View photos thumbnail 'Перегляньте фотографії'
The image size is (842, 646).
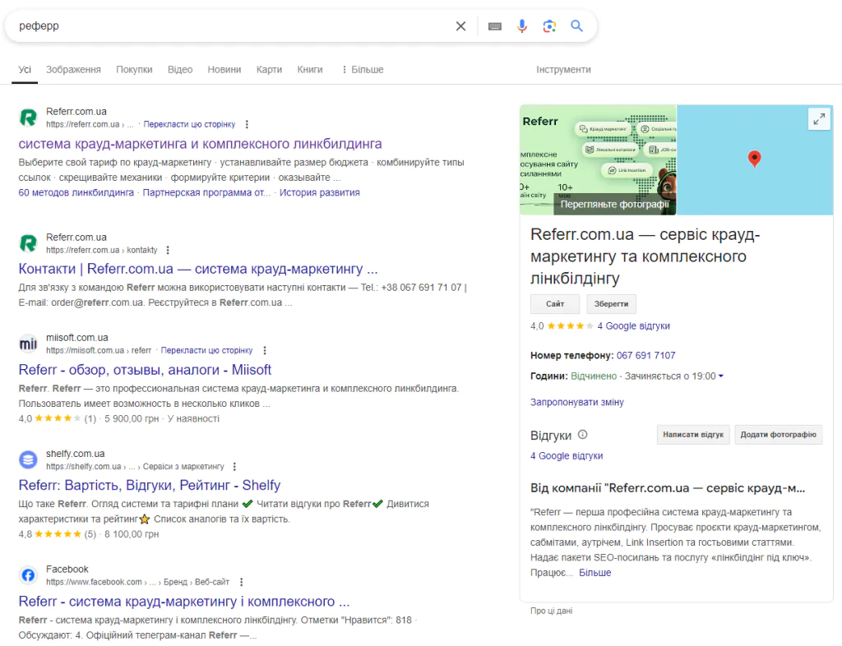(x=599, y=160)
